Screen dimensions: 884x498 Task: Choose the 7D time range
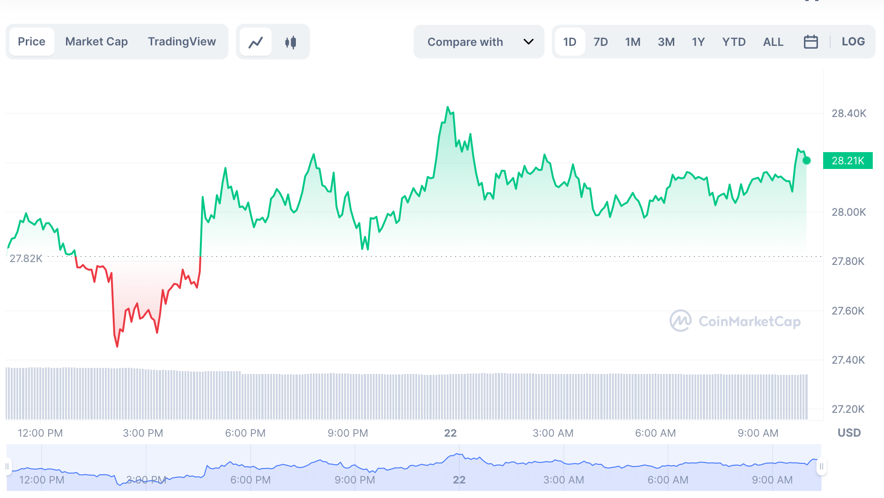(601, 42)
